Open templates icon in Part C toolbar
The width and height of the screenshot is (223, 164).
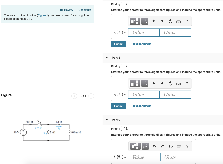[135, 146]
